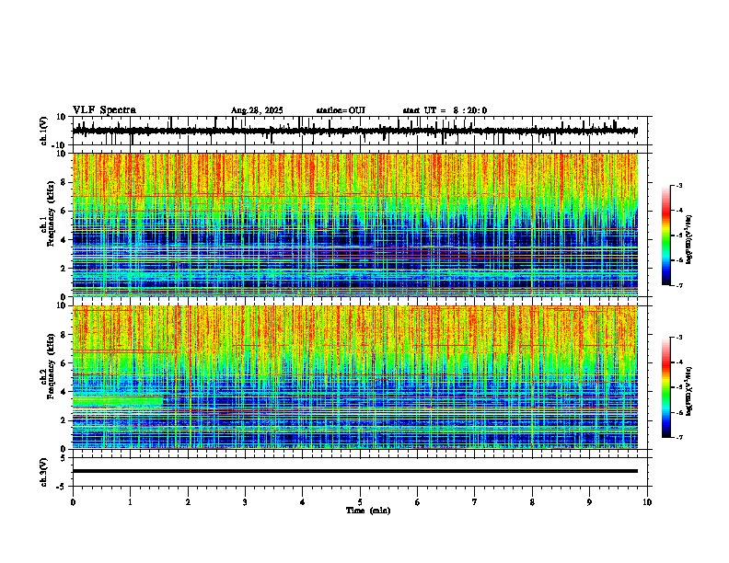
Task: Click the "ch.3(V)" axis label
Action: coord(44,473)
